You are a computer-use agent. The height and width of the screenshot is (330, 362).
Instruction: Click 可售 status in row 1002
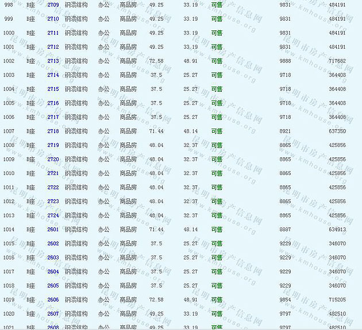(x=217, y=61)
